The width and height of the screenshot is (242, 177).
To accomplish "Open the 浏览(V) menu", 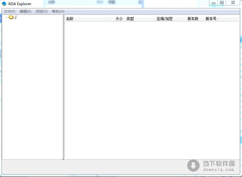I will tap(41, 11).
